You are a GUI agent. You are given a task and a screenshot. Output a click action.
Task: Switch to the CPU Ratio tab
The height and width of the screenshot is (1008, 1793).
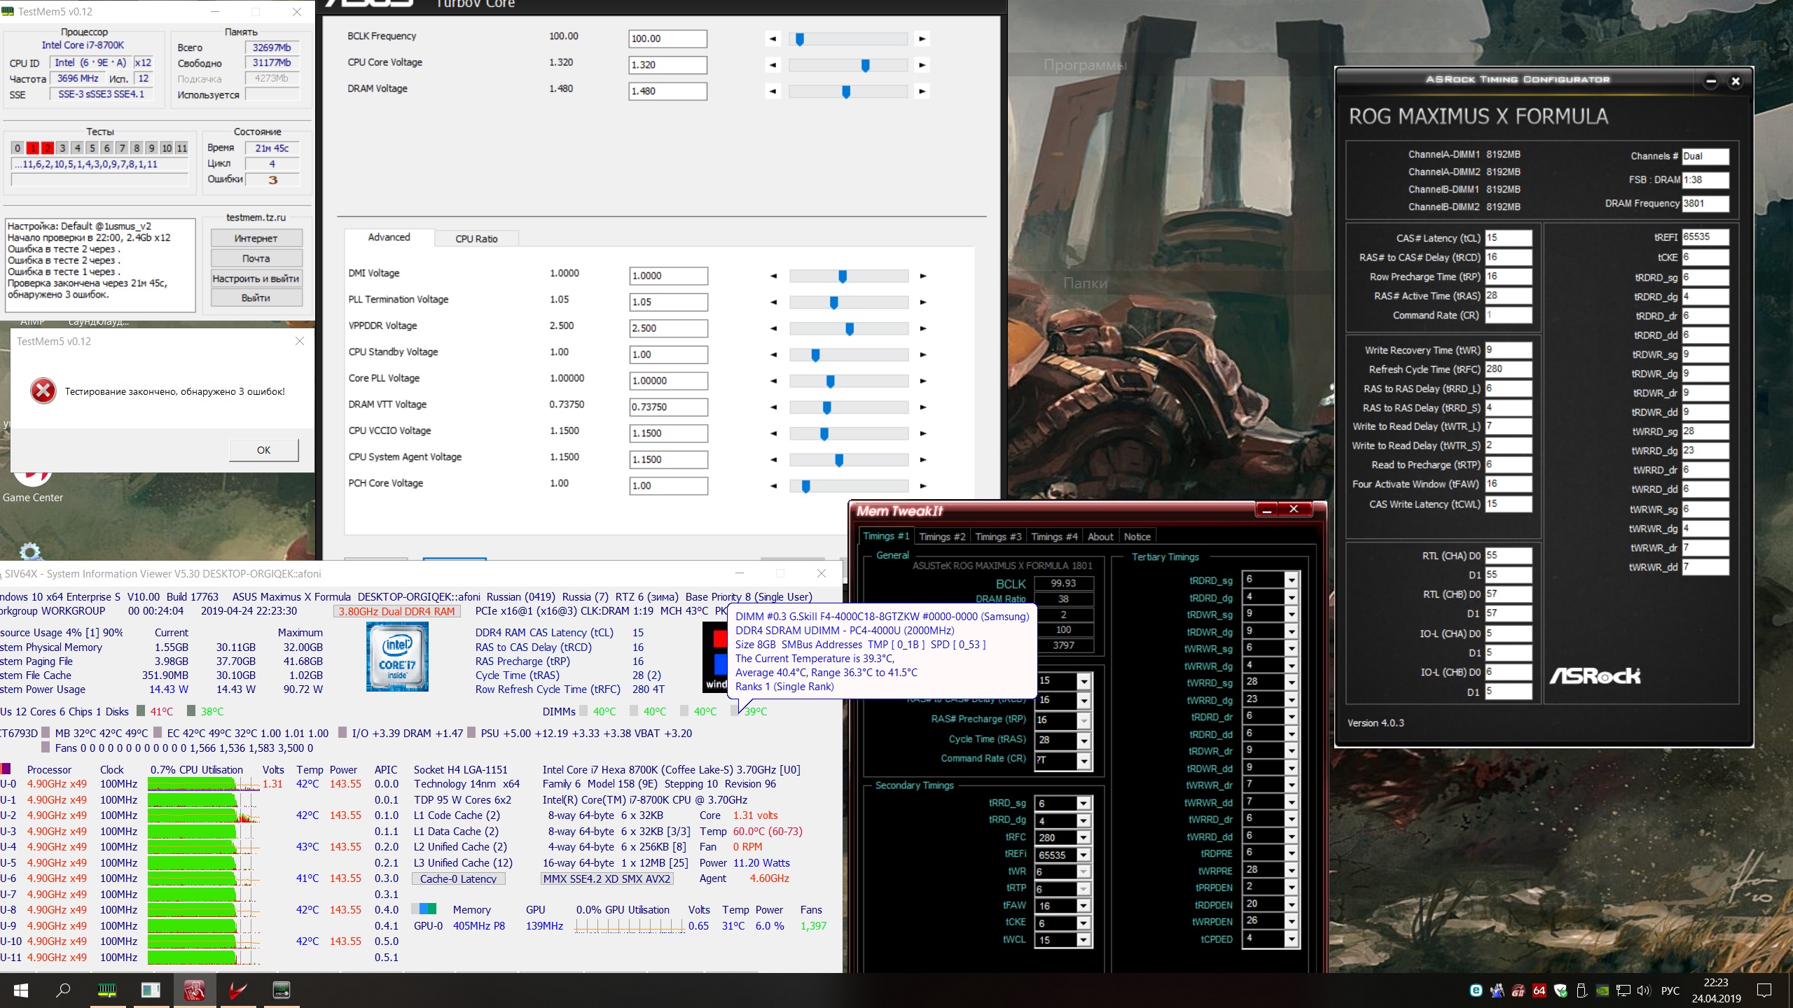476,239
